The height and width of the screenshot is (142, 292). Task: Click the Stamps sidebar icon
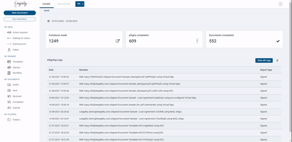(x=9, y=67)
